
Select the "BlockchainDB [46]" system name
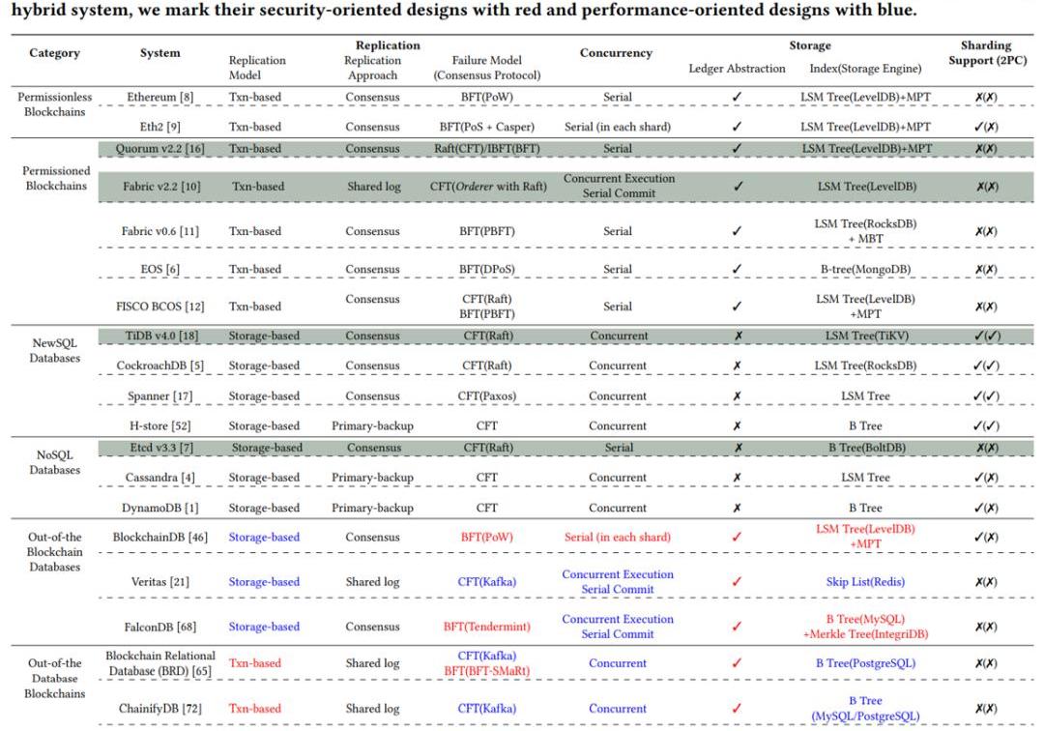pyautogui.click(x=159, y=537)
